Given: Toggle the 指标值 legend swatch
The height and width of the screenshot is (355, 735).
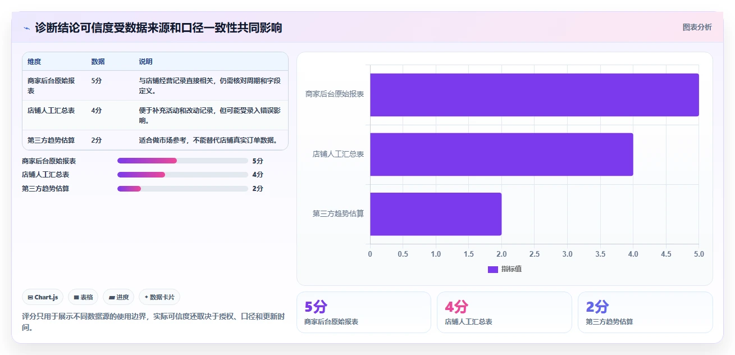Looking at the screenshot, I should pos(493,270).
